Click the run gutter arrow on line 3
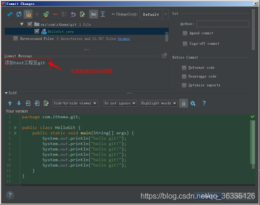 16,128
